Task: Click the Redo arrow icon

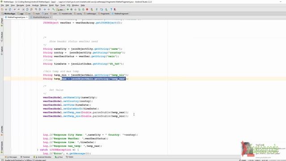Action: pyautogui.click(x=19, y=9)
